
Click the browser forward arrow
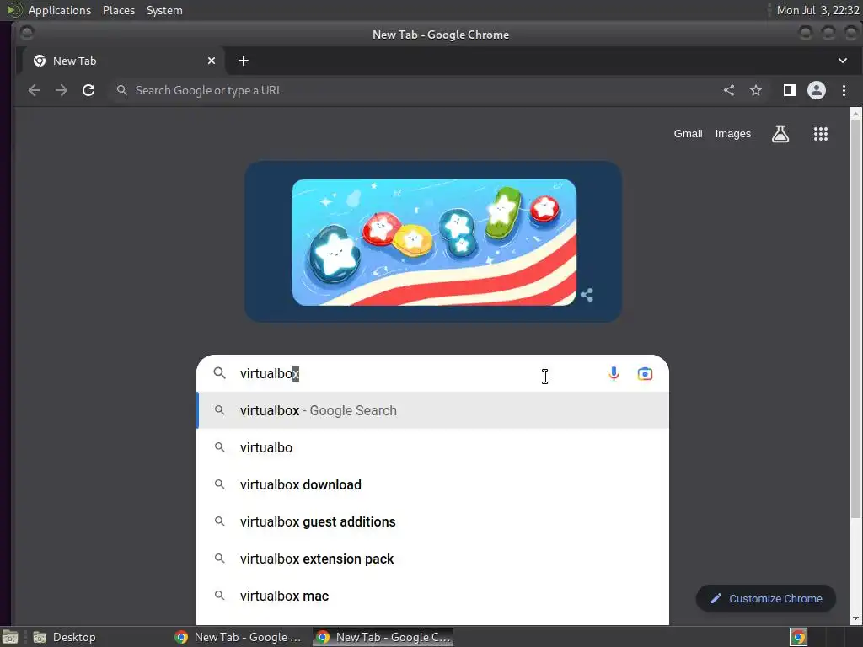(61, 90)
